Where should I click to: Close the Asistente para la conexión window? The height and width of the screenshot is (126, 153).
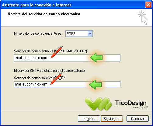[148, 5]
